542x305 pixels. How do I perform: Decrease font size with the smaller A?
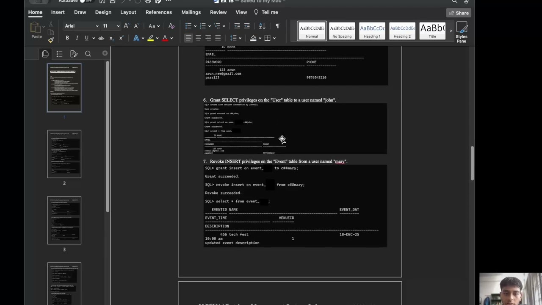[136, 26]
